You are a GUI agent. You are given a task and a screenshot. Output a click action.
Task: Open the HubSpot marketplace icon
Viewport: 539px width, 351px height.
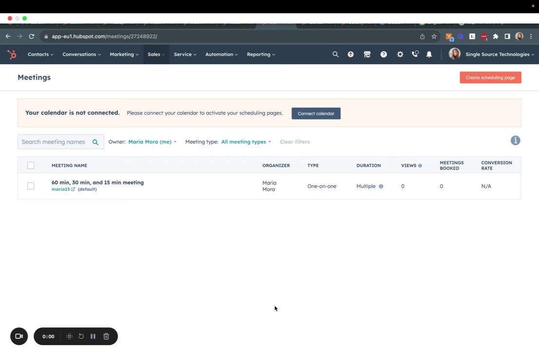click(367, 54)
